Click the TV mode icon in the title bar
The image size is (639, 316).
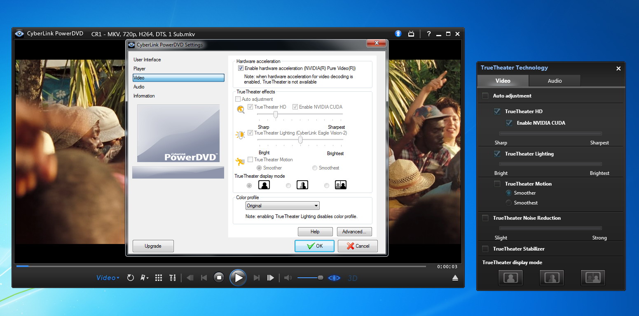[x=411, y=34]
